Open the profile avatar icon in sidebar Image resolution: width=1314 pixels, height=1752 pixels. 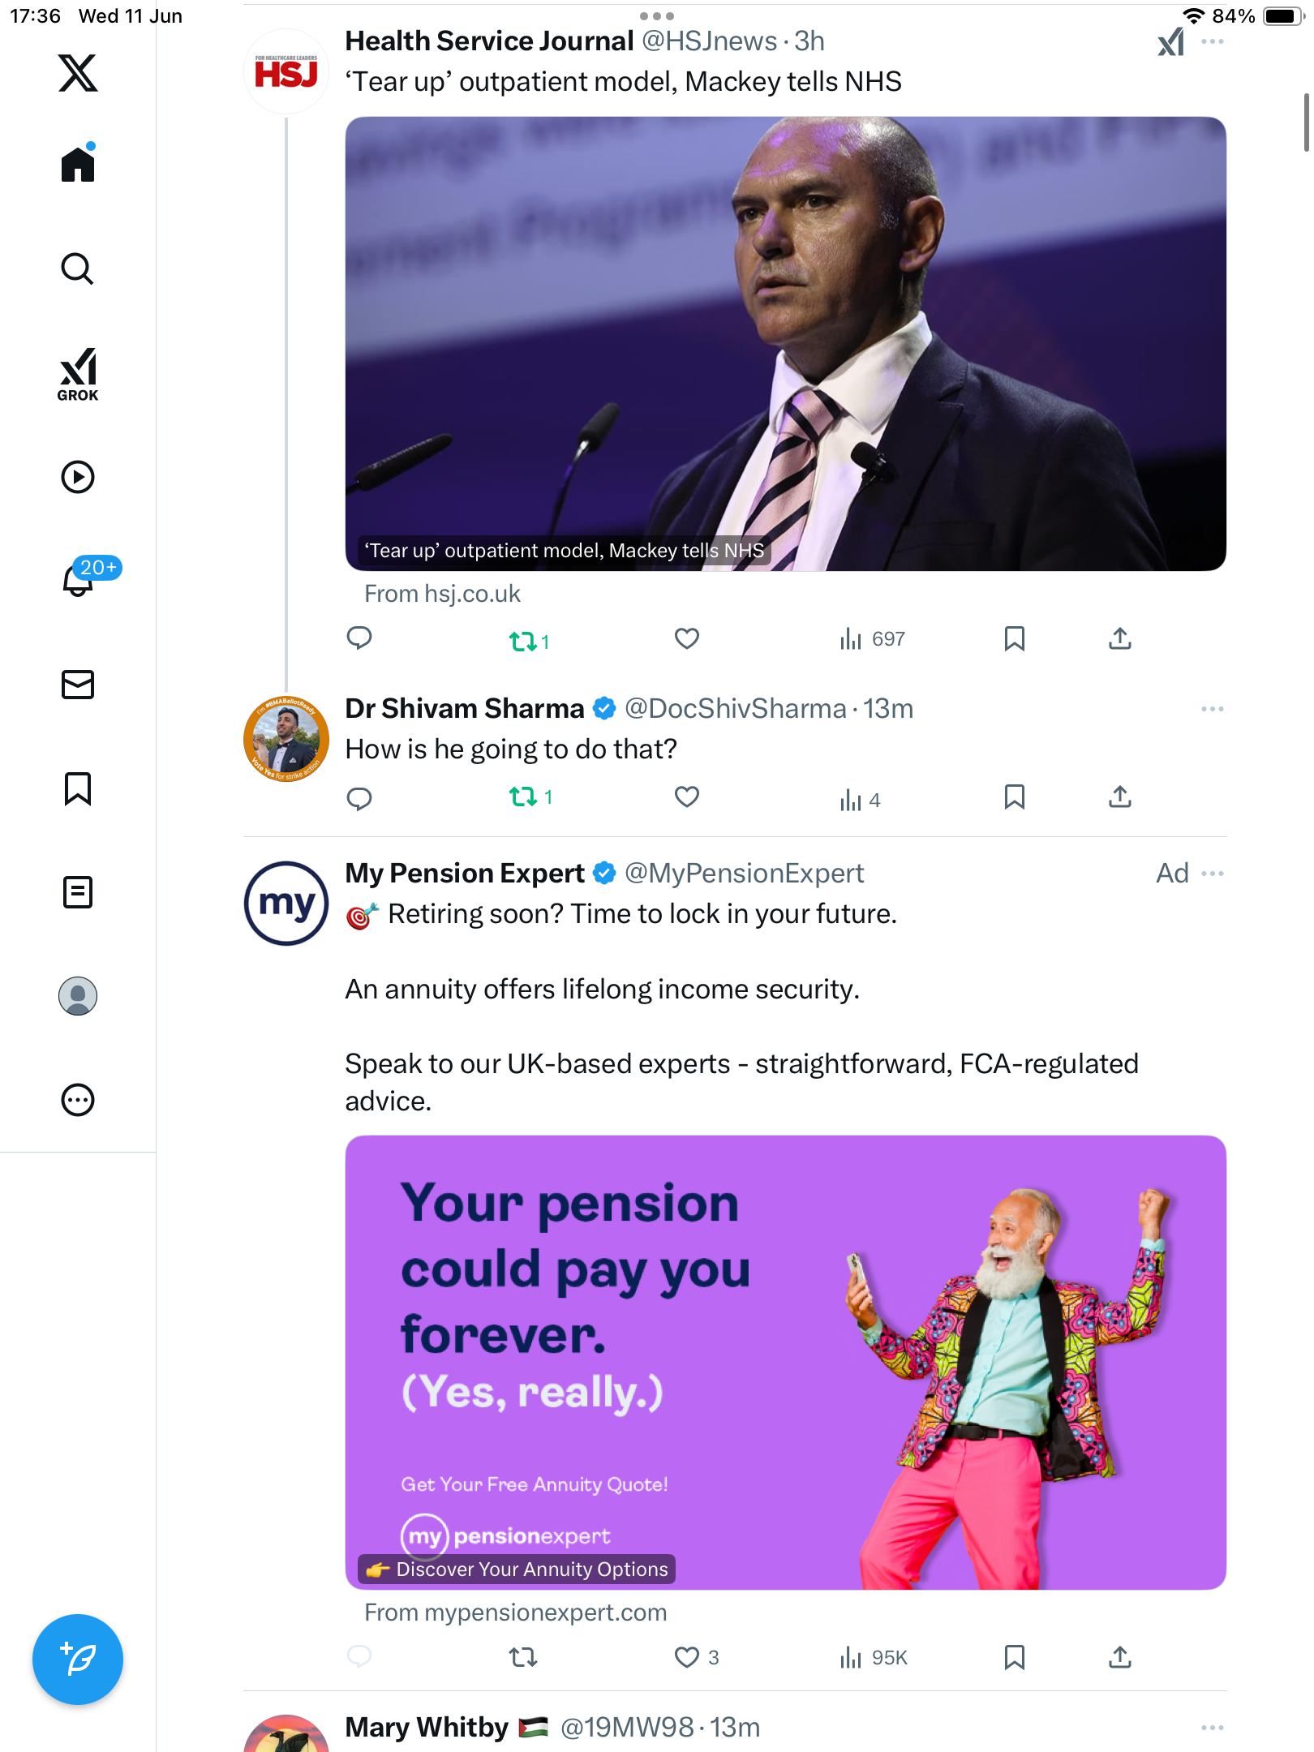[x=78, y=996]
